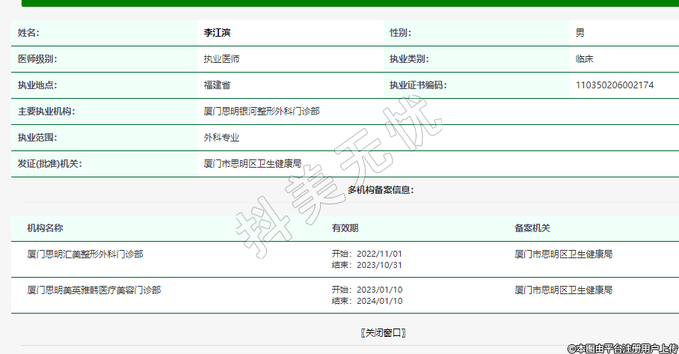679x354 pixels.
Task: Click the 备案机关 column header
Action: [x=532, y=228]
